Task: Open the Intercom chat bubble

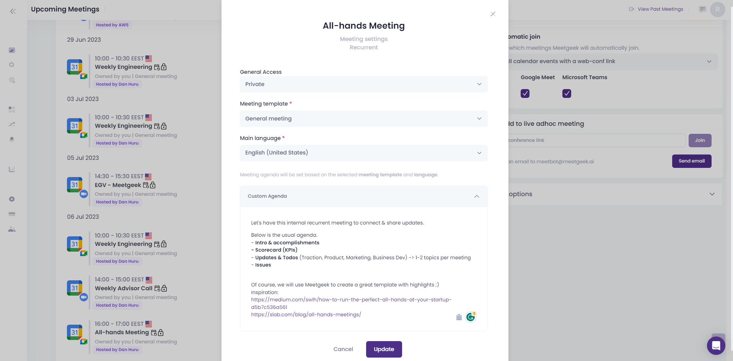Action: [716, 345]
